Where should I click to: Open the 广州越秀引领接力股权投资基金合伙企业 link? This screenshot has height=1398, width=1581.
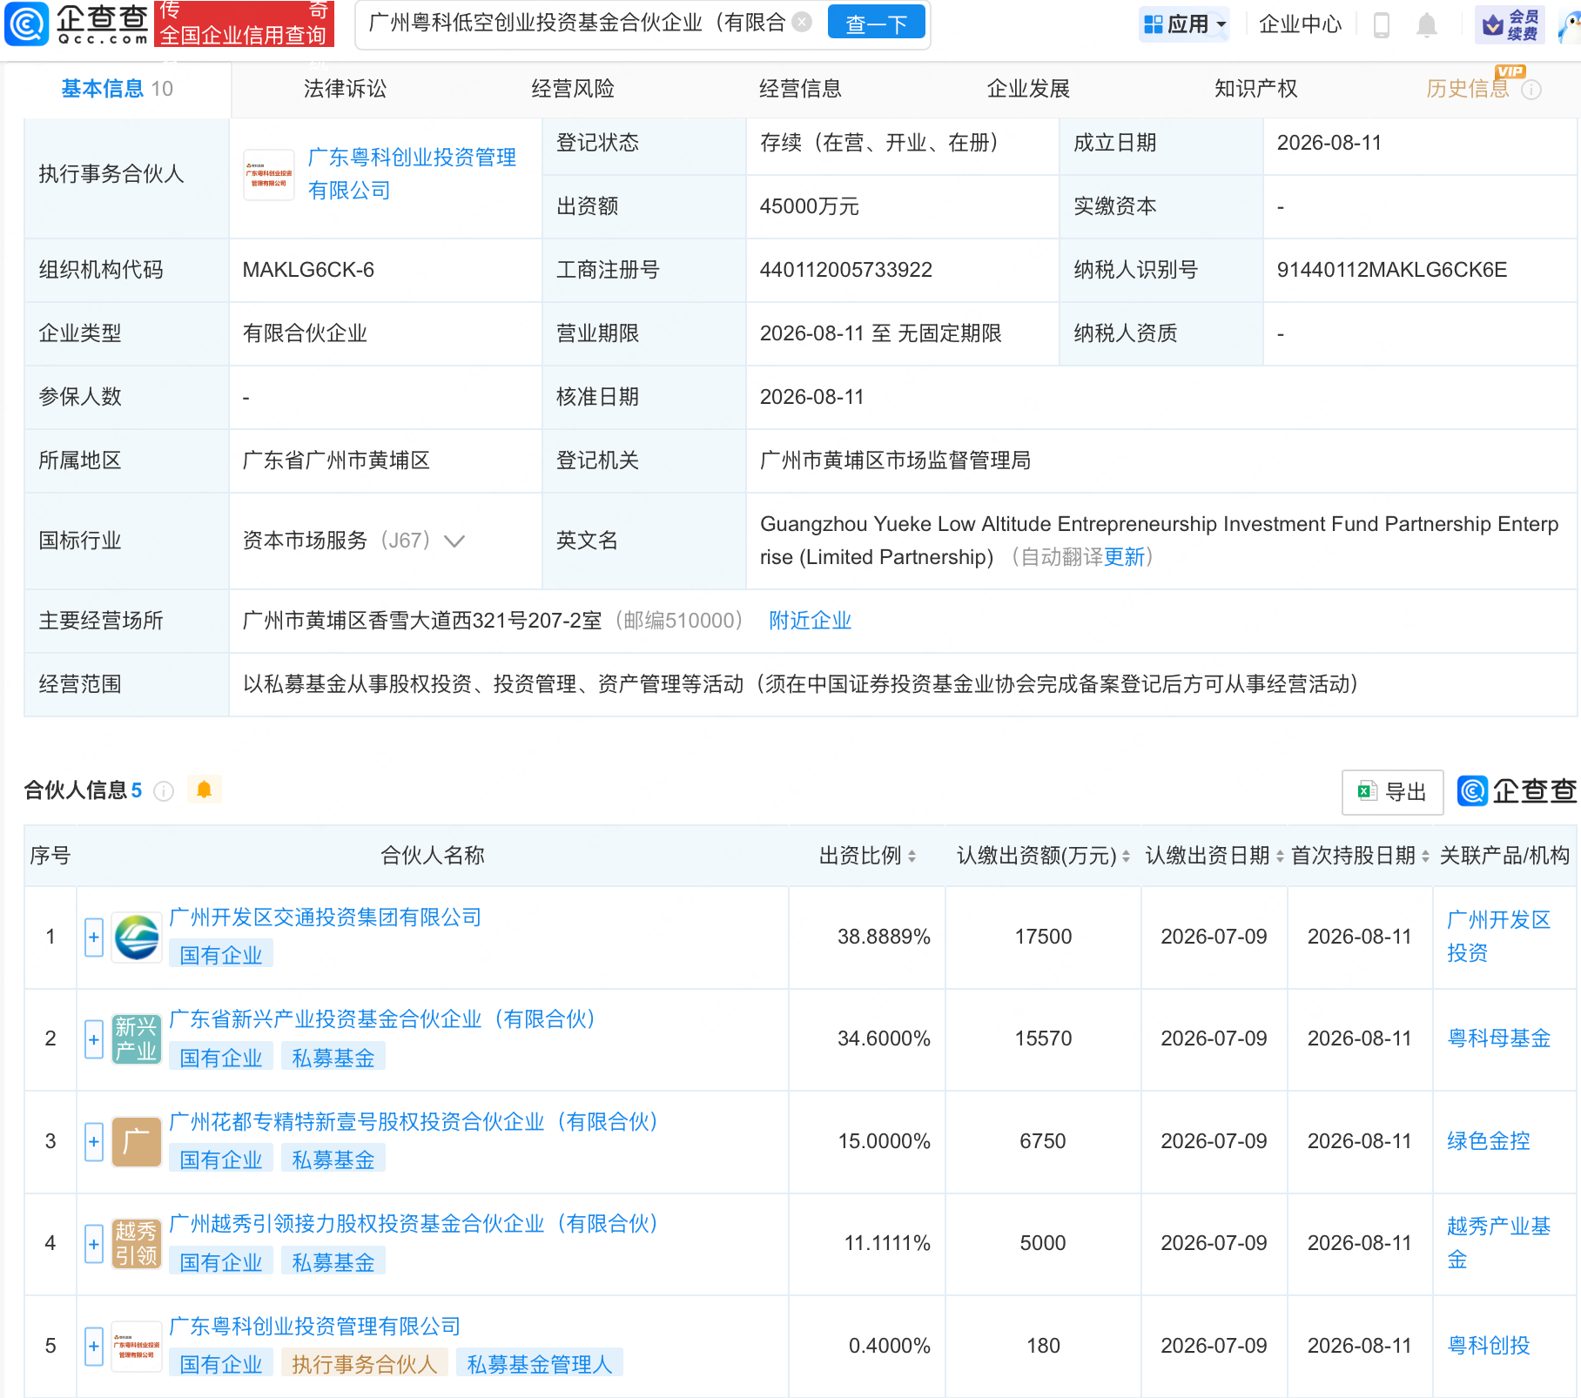pos(414,1224)
